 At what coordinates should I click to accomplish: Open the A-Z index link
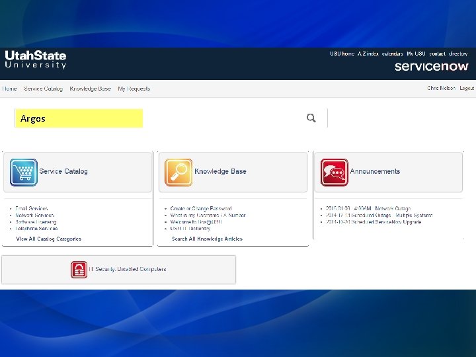[368, 54]
